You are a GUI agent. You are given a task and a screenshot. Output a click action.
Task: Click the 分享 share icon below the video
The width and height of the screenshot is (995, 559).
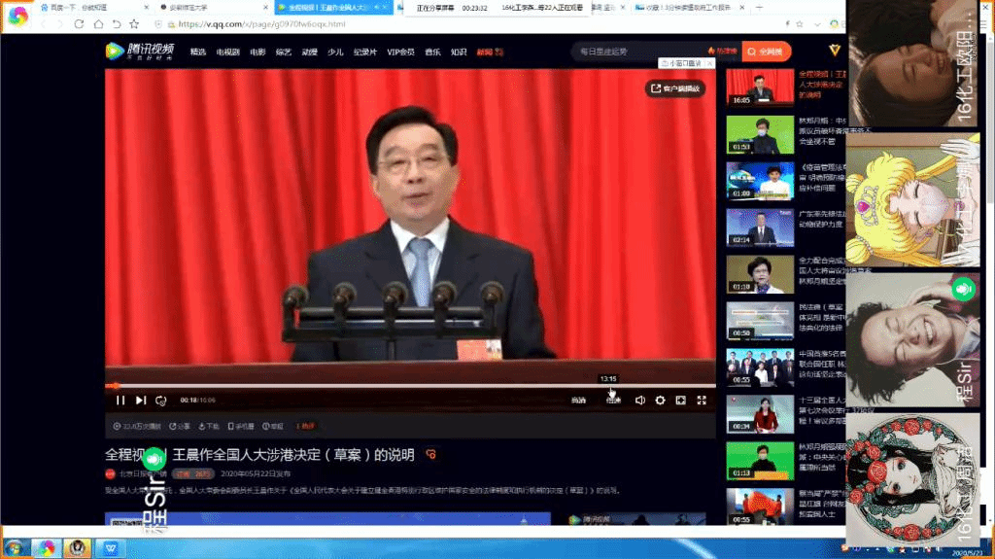point(180,426)
